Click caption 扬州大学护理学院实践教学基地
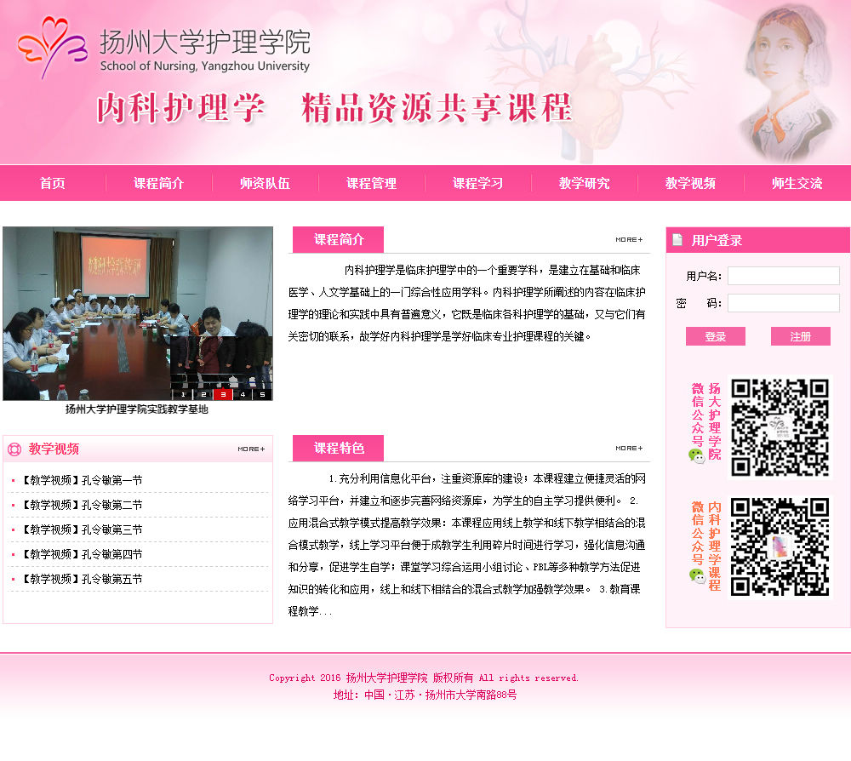Screen dimensions: 851x761 (137, 409)
